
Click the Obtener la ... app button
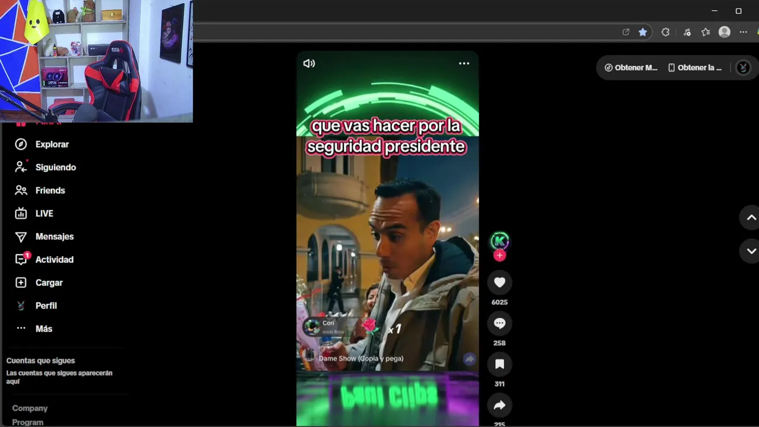coord(695,68)
